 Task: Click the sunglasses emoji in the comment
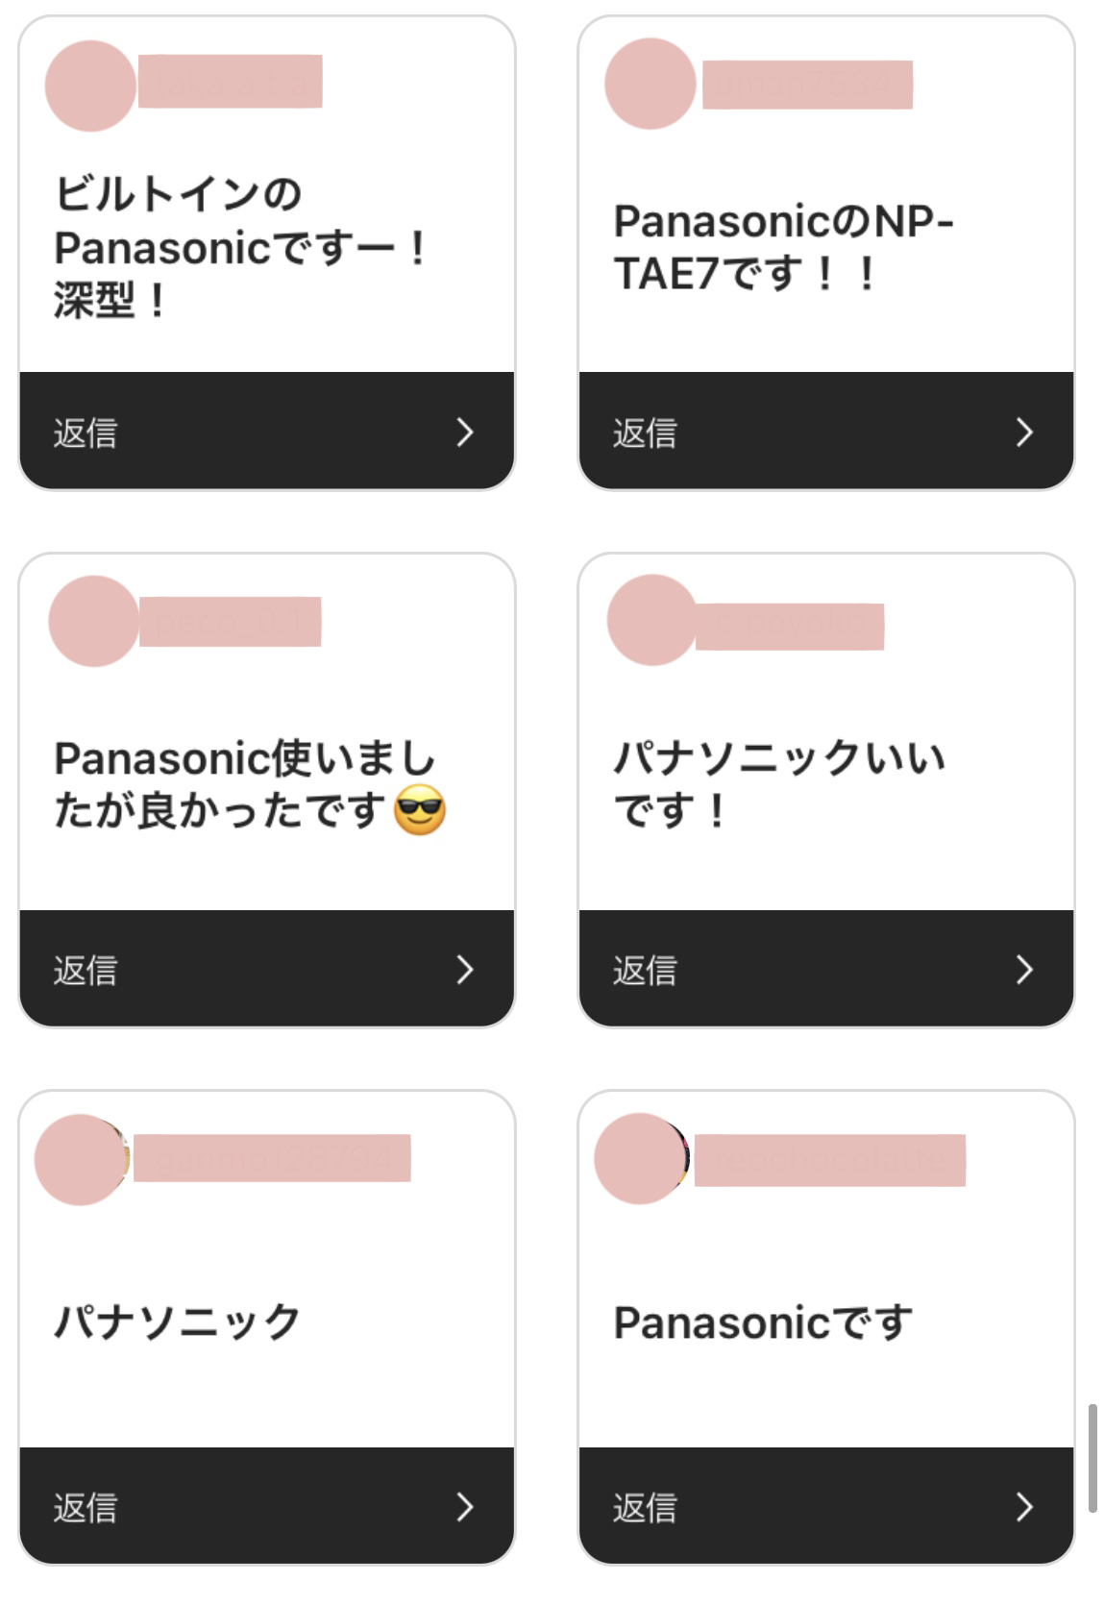pyautogui.click(x=420, y=809)
